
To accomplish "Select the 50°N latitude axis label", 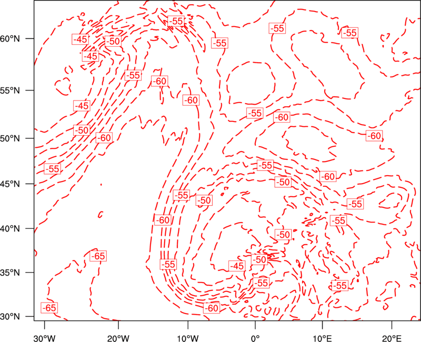I will [x=10, y=138].
